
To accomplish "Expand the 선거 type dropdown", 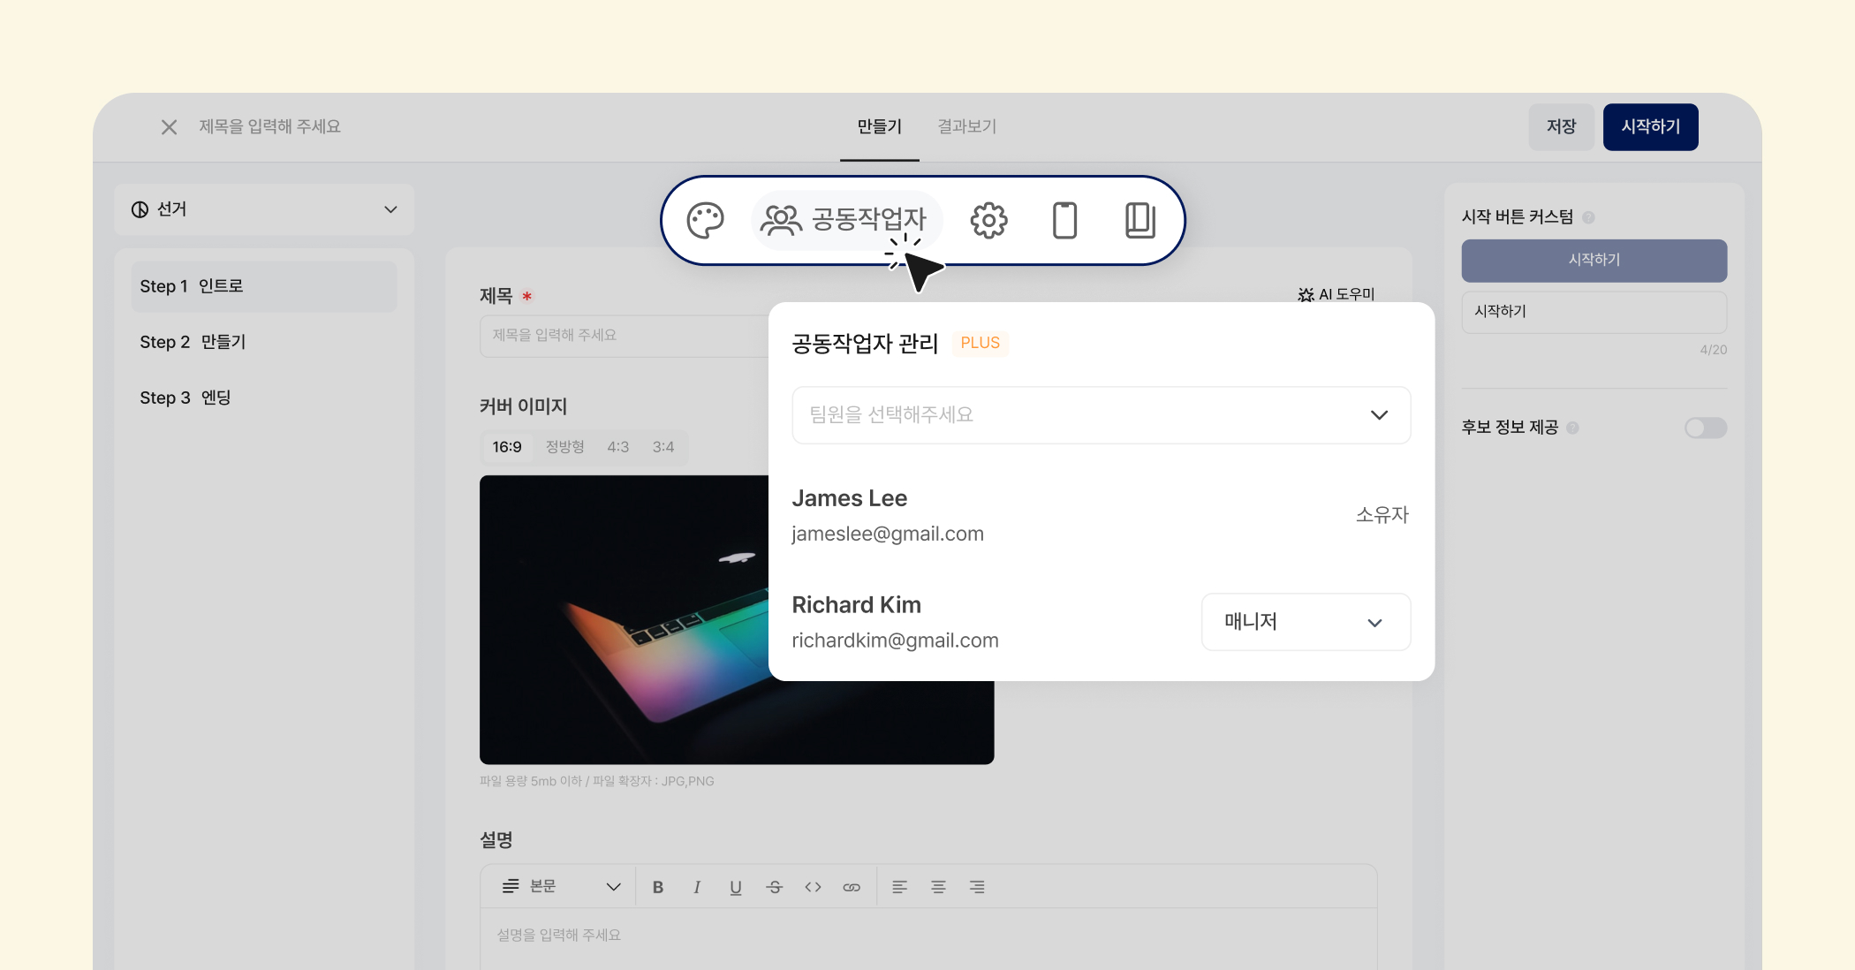I will click(x=264, y=209).
